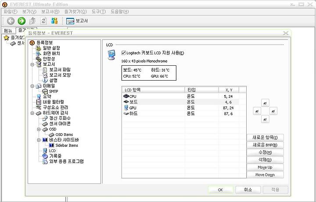Screen dimensions: 316x202
Task: Open the 보고서(R) menu
Action: click(x=50, y=12)
